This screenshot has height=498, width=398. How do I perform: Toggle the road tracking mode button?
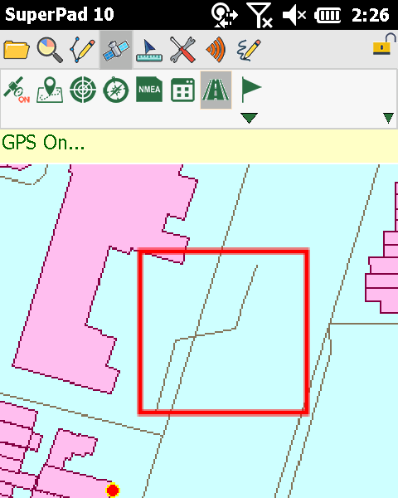click(x=216, y=90)
